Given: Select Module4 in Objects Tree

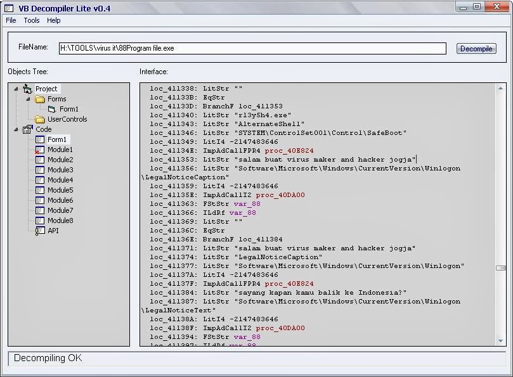Looking at the screenshot, I should pyautogui.click(x=60, y=180).
